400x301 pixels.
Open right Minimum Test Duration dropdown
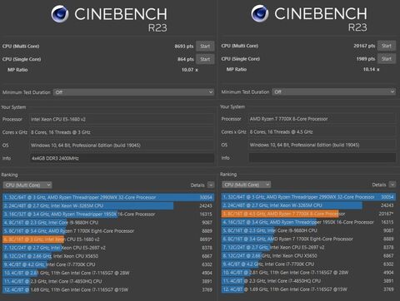pos(333,91)
